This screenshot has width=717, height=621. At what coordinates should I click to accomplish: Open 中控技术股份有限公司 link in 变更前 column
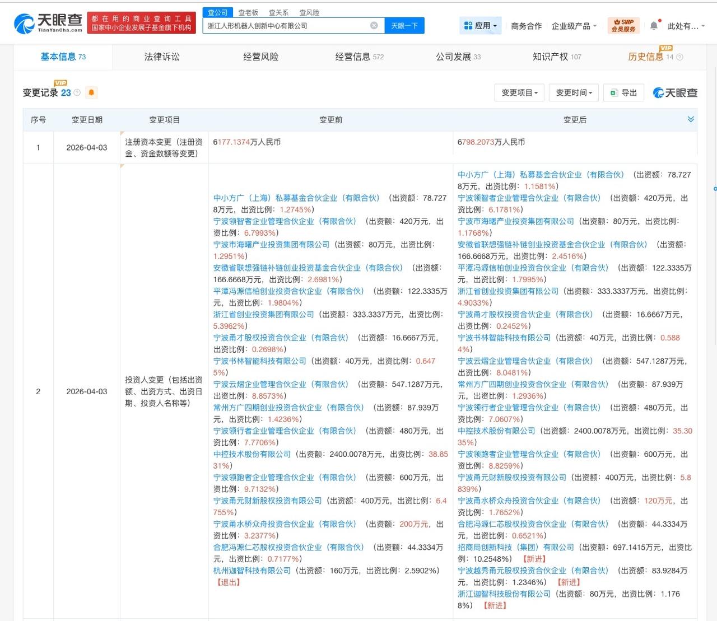pyautogui.click(x=252, y=454)
